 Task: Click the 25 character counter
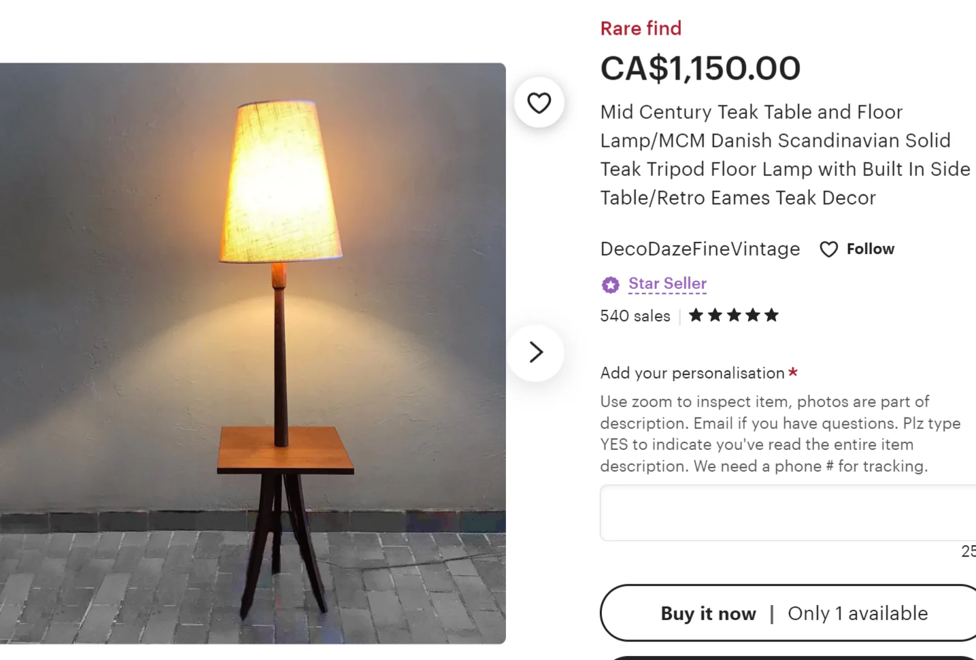pyautogui.click(x=969, y=552)
